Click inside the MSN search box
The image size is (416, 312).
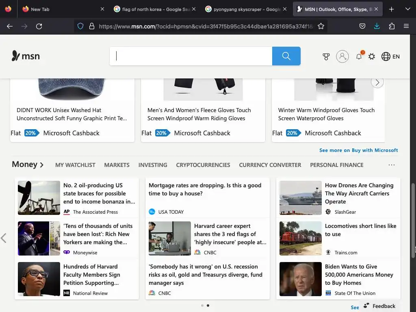[x=191, y=56]
